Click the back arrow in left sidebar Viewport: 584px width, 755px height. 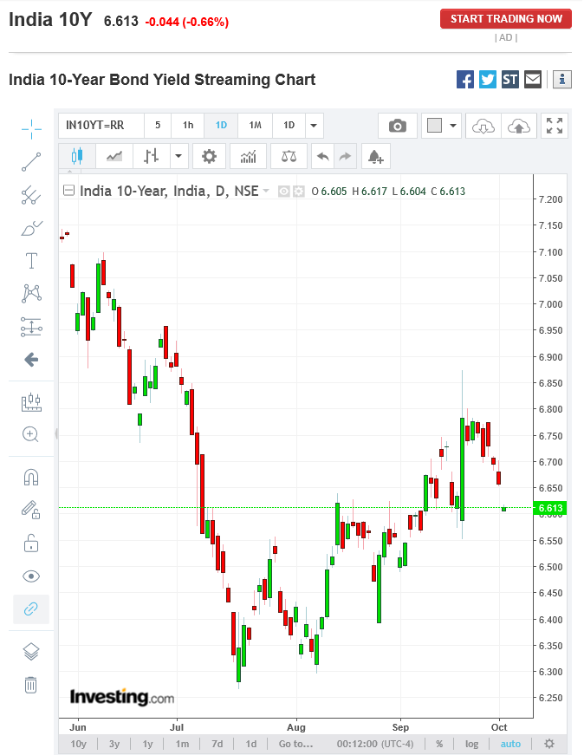pos(31,359)
